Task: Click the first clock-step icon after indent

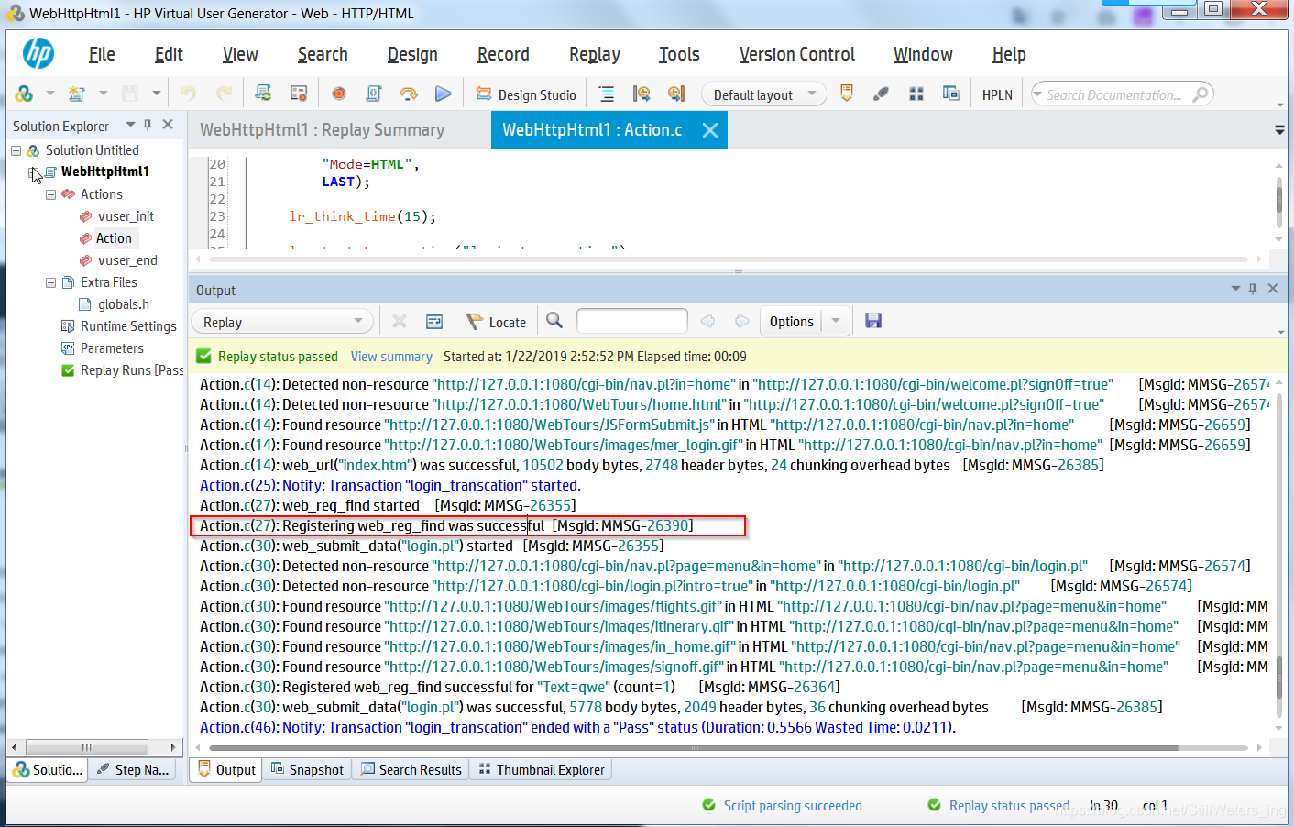Action: (642, 94)
